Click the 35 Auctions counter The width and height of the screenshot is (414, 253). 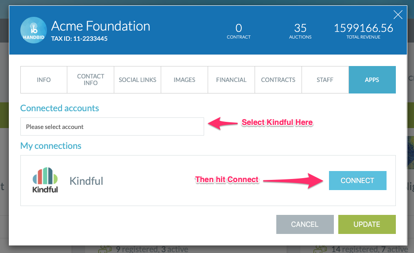tap(300, 31)
